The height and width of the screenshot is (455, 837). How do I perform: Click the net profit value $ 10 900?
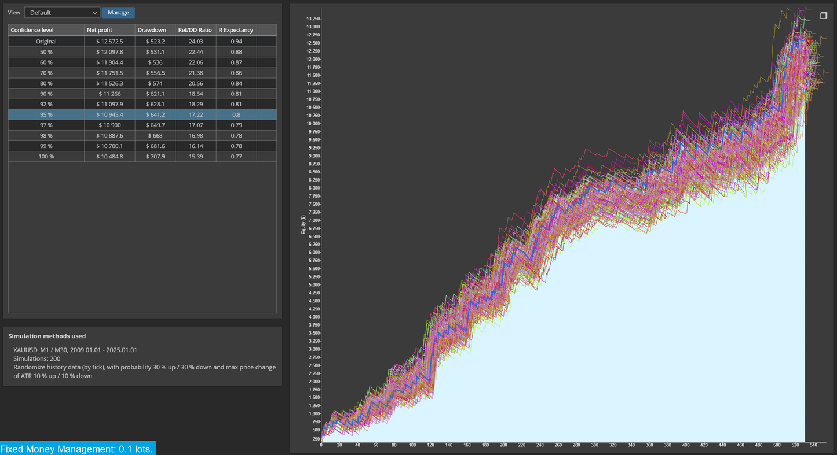coord(109,125)
